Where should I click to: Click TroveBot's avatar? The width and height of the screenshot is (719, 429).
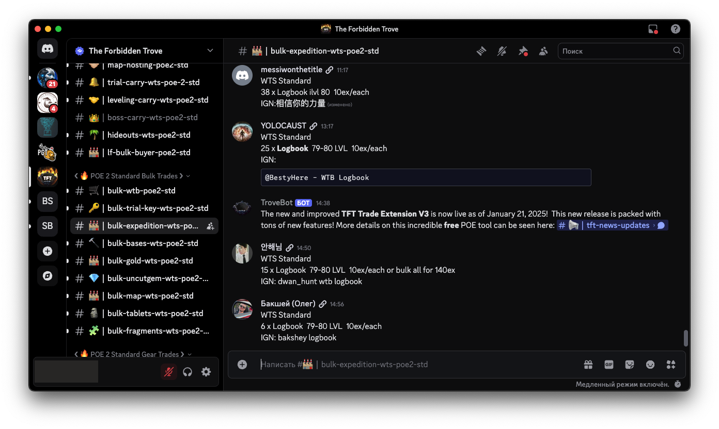point(242,208)
